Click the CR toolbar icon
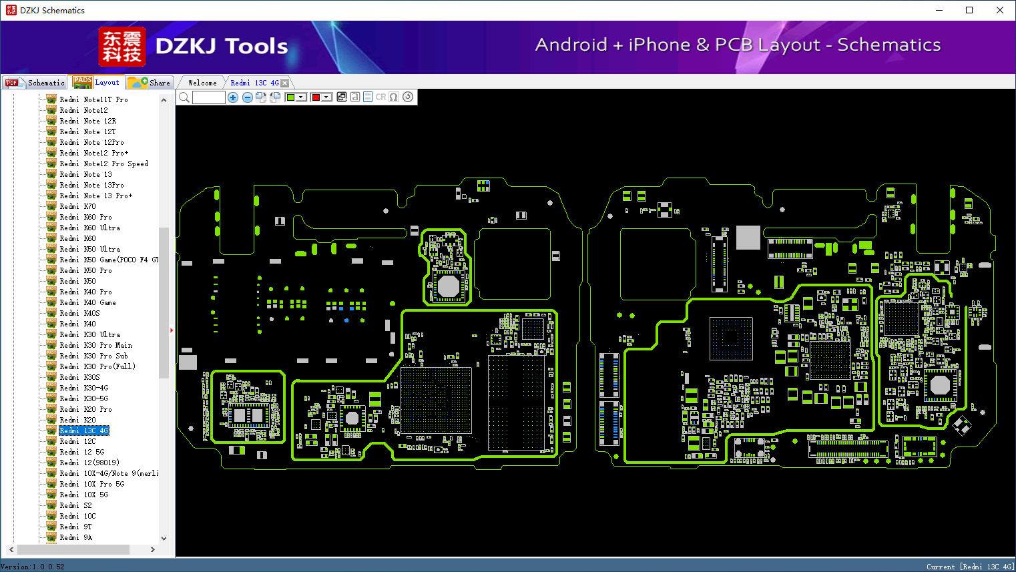The width and height of the screenshot is (1016, 572). (x=380, y=97)
